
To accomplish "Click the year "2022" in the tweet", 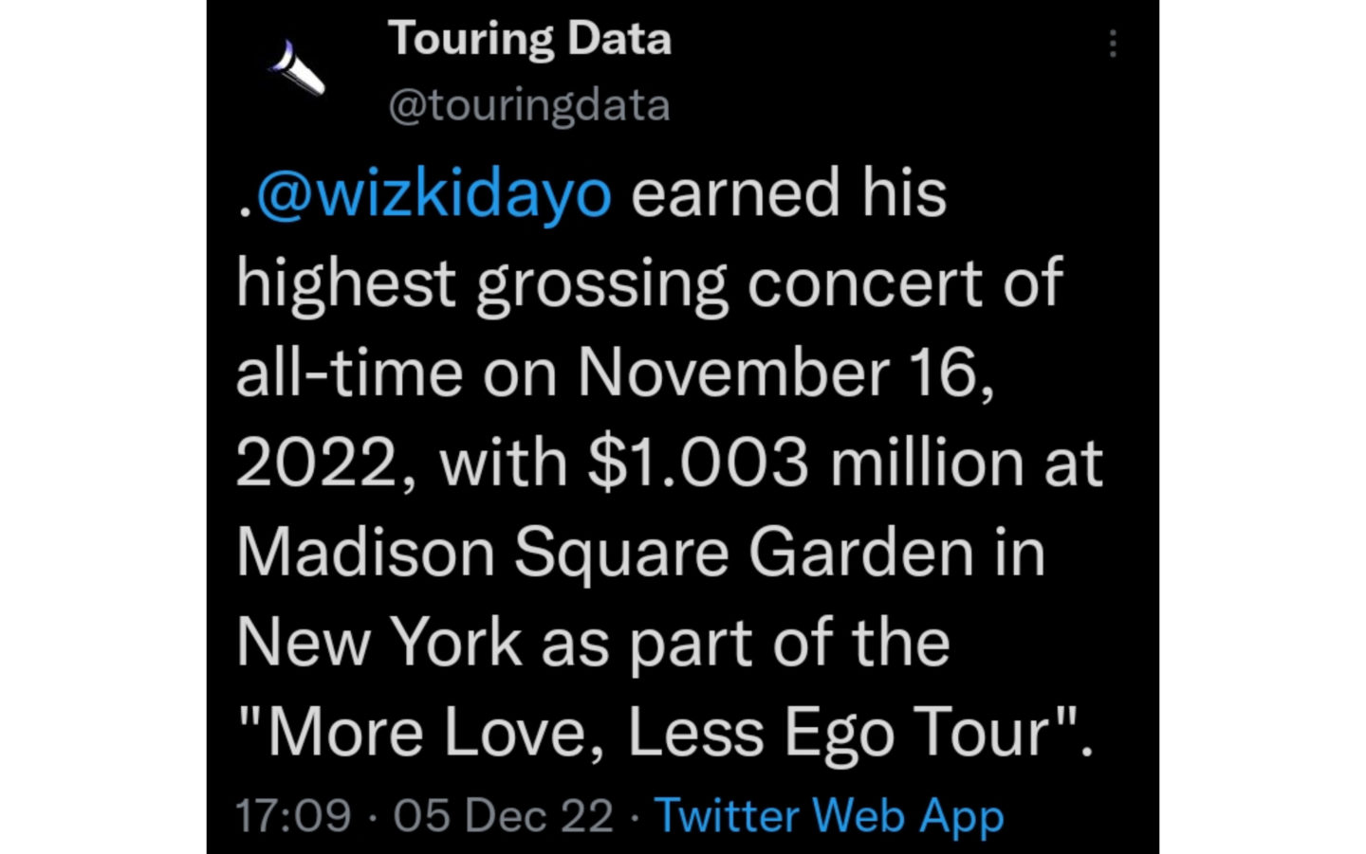I will [315, 463].
